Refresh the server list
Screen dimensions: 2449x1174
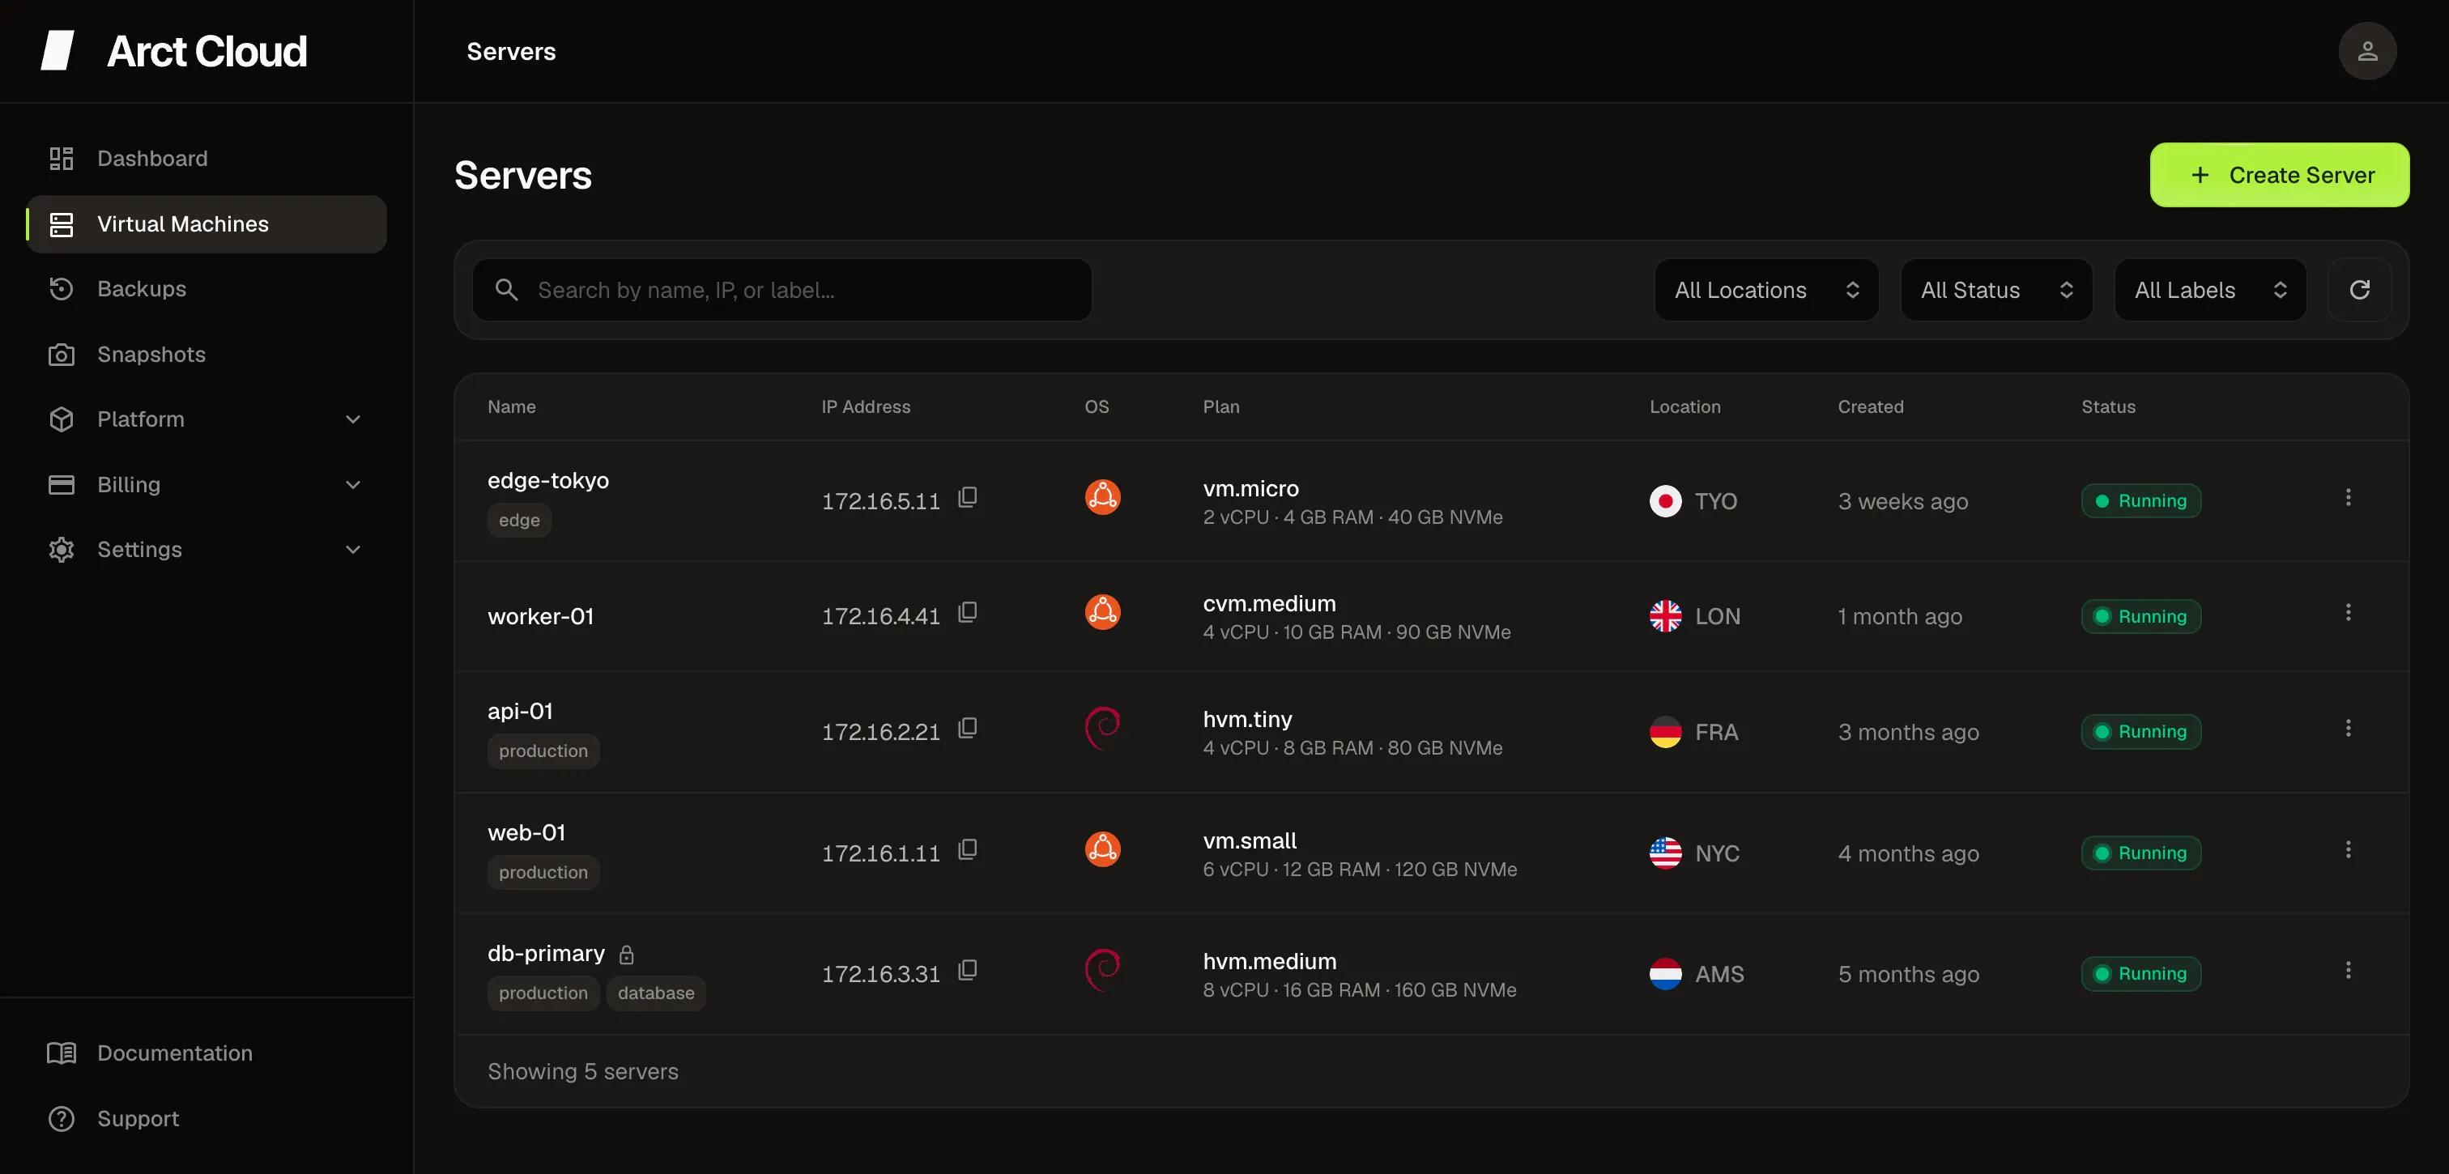coord(2358,290)
